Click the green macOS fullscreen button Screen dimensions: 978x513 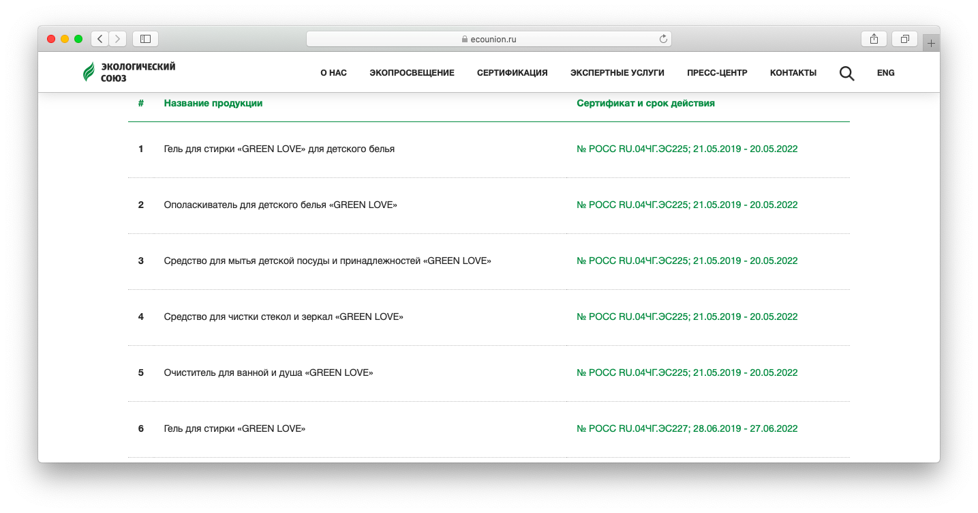pyautogui.click(x=78, y=39)
